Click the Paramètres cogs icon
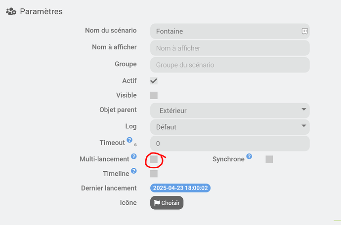 point(11,11)
